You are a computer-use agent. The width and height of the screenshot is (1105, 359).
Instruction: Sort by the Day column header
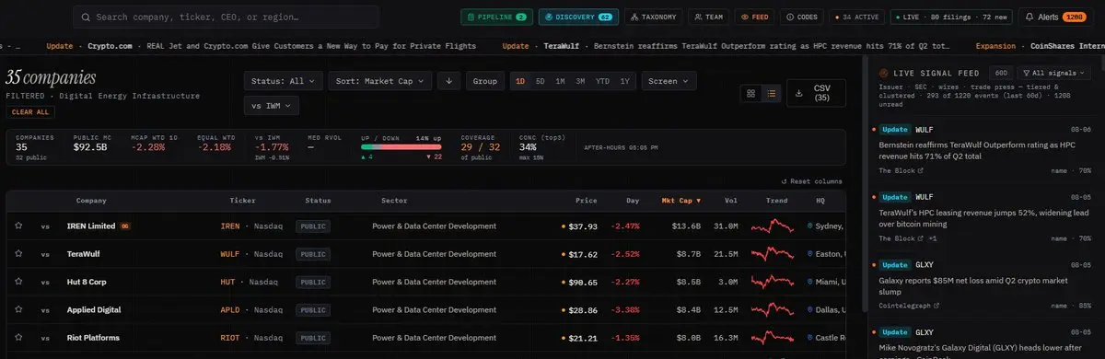(633, 201)
